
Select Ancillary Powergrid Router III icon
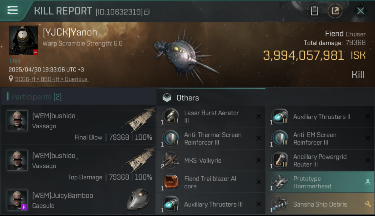click(x=280, y=160)
